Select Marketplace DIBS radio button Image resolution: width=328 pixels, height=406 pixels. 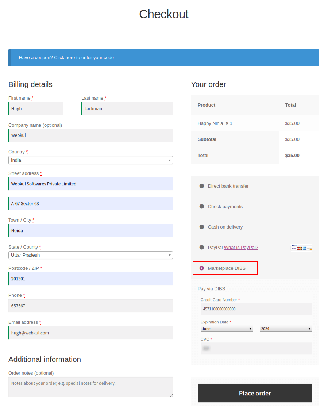click(x=202, y=268)
